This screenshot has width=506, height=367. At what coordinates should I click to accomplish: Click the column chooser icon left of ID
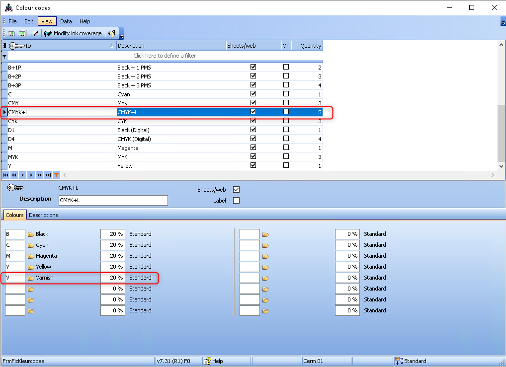pyautogui.click(x=4, y=46)
